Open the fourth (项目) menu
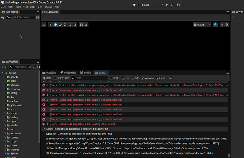The height and width of the screenshot is (158, 244). (25, 7)
